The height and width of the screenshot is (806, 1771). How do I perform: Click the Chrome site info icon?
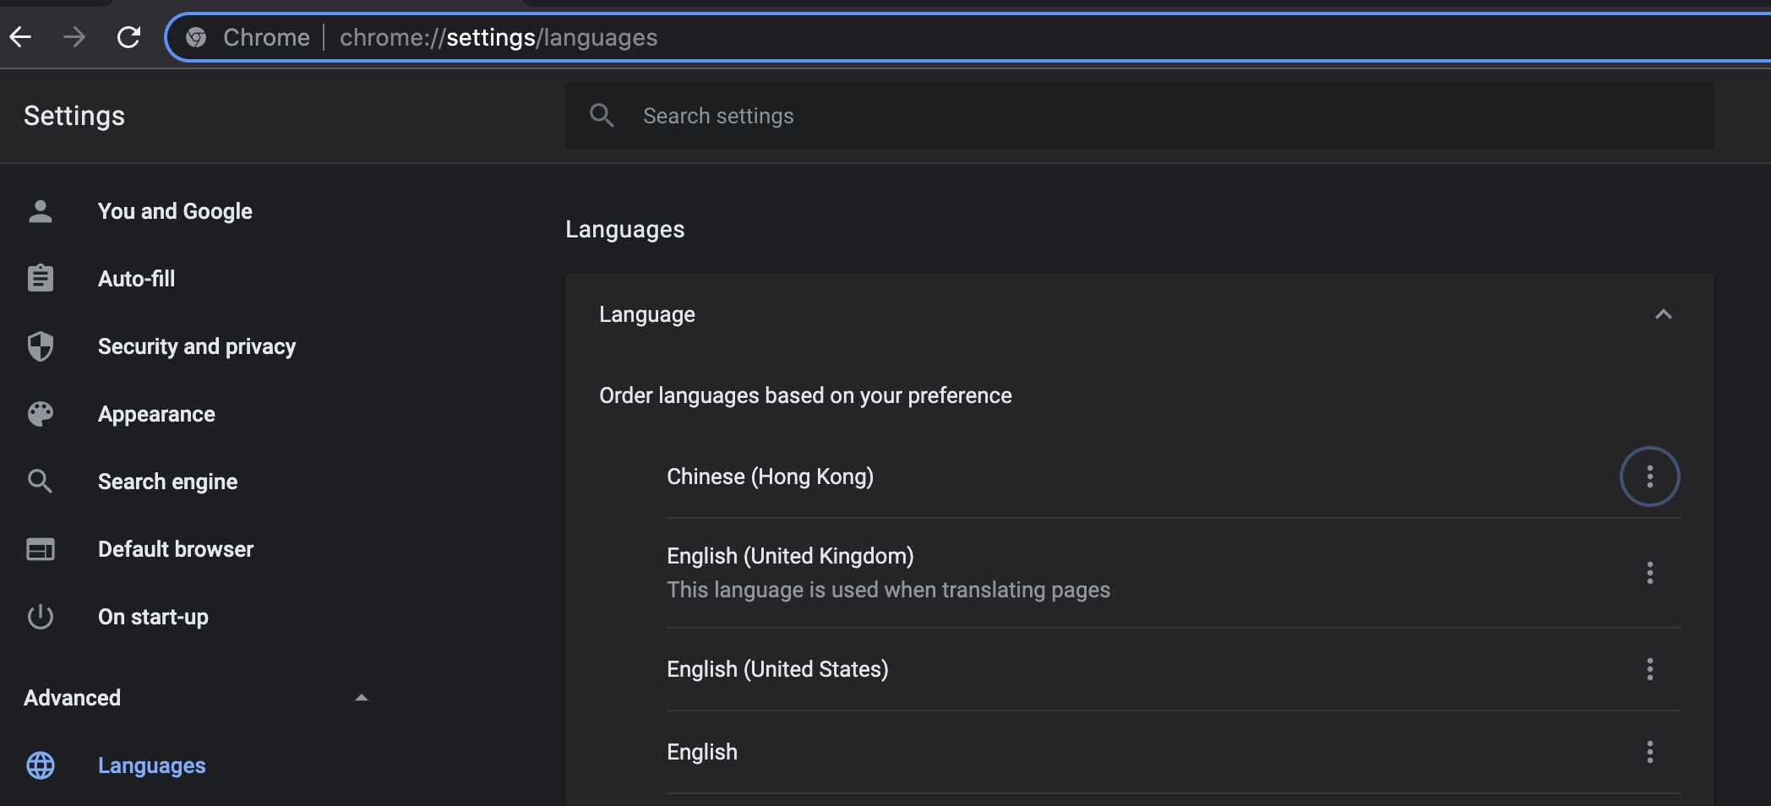(x=196, y=37)
